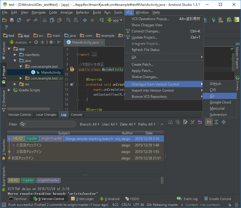Open the Android project view dropdown
The width and height of the screenshot is (241, 208).
(x=21, y=42)
